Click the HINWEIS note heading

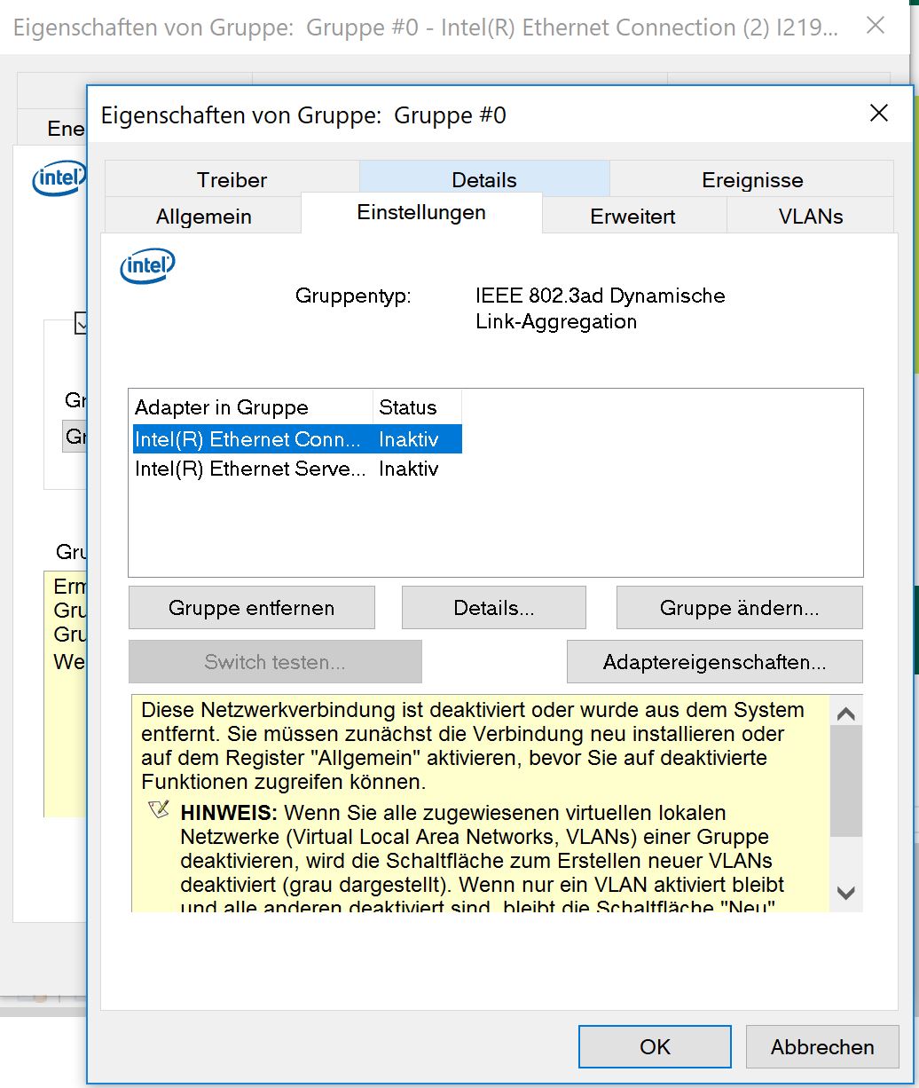(x=230, y=812)
